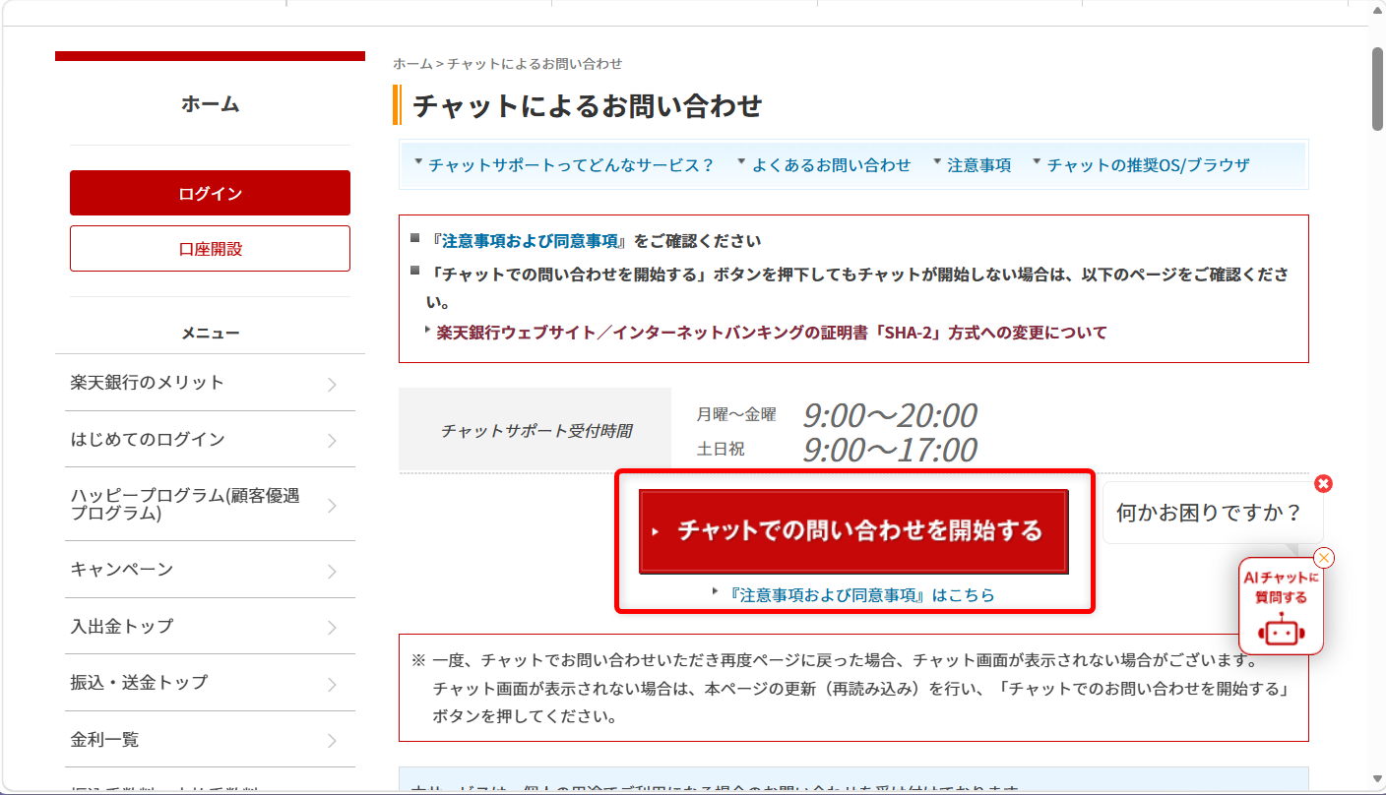Click the chevron beside ハッピープログラム
The image size is (1386, 795).
tap(333, 506)
